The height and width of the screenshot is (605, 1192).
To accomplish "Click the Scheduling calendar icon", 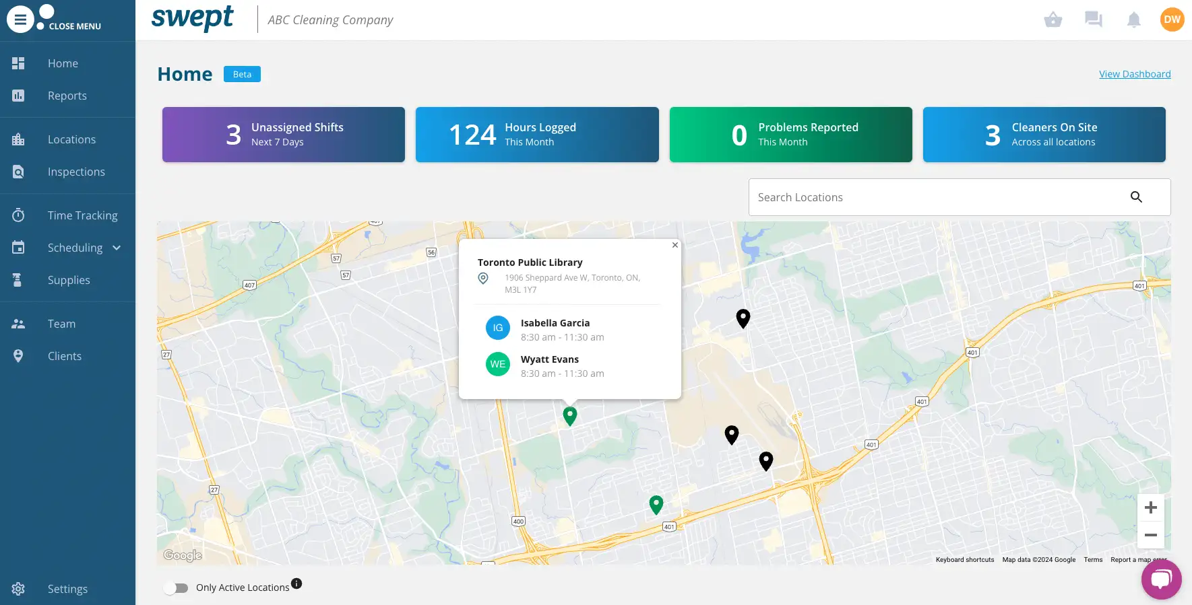I will pos(18,248).
